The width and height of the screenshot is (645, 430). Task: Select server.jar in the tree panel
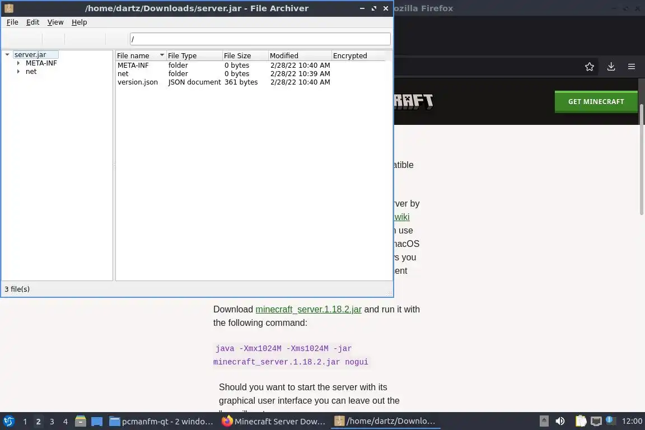tap(30, 54)
